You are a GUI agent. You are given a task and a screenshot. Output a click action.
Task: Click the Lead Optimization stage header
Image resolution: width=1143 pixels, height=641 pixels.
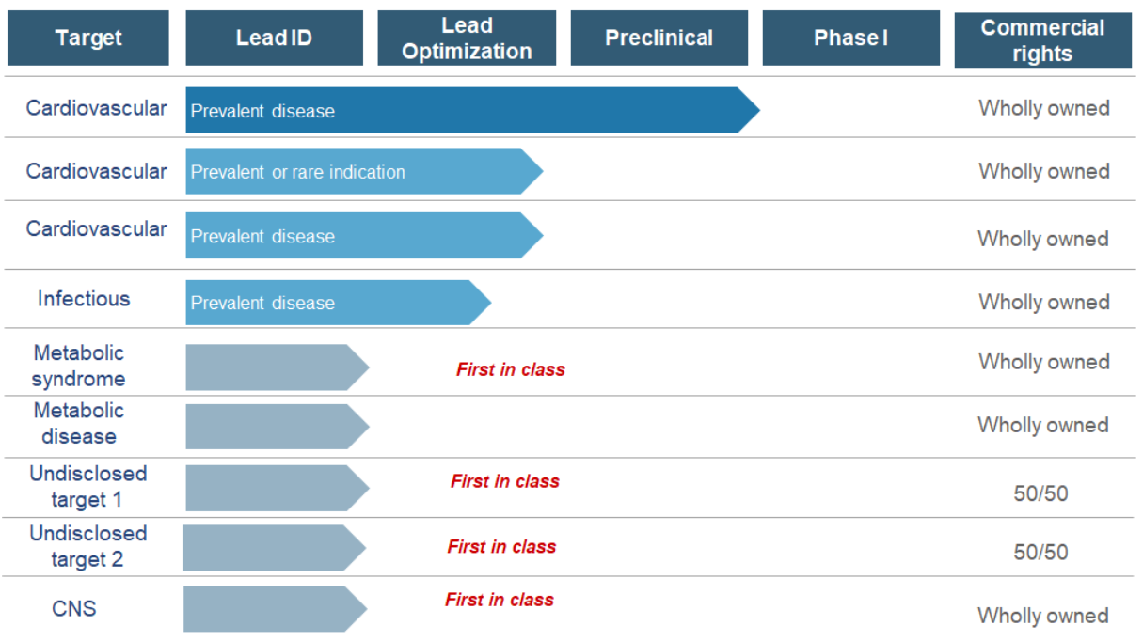click(467, 38)
